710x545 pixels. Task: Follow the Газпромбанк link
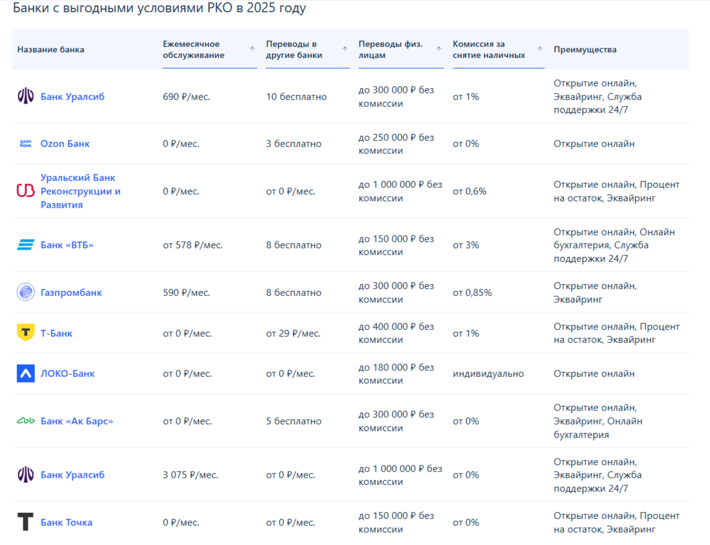point(71,292)
